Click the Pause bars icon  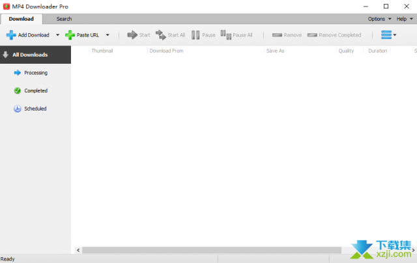coord(195,35)
